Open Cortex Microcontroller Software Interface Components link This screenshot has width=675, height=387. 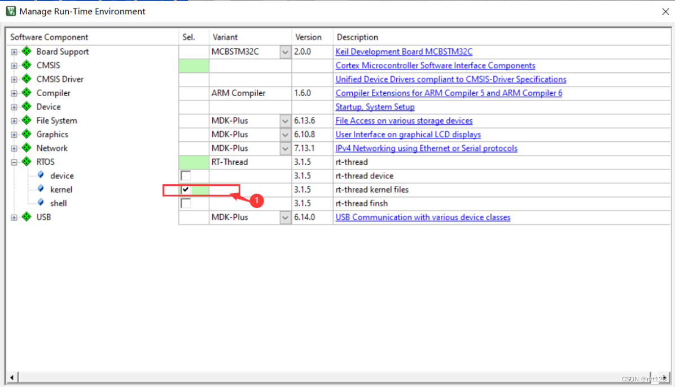[x=435, y=66]
